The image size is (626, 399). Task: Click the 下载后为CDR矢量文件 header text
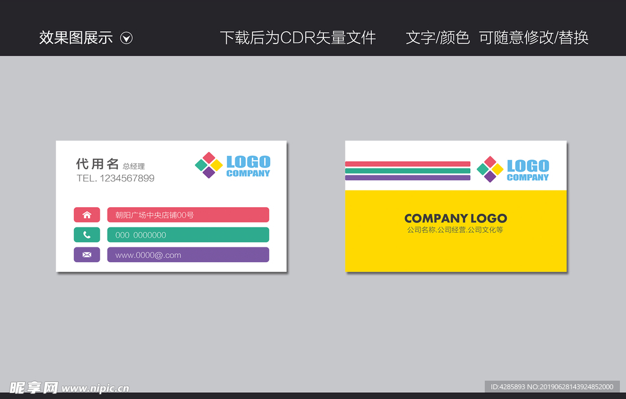[x=298, y=38]
